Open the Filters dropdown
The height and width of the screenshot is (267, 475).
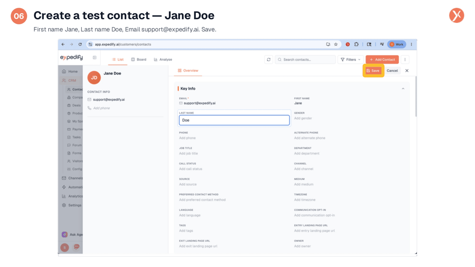point(351,60)
